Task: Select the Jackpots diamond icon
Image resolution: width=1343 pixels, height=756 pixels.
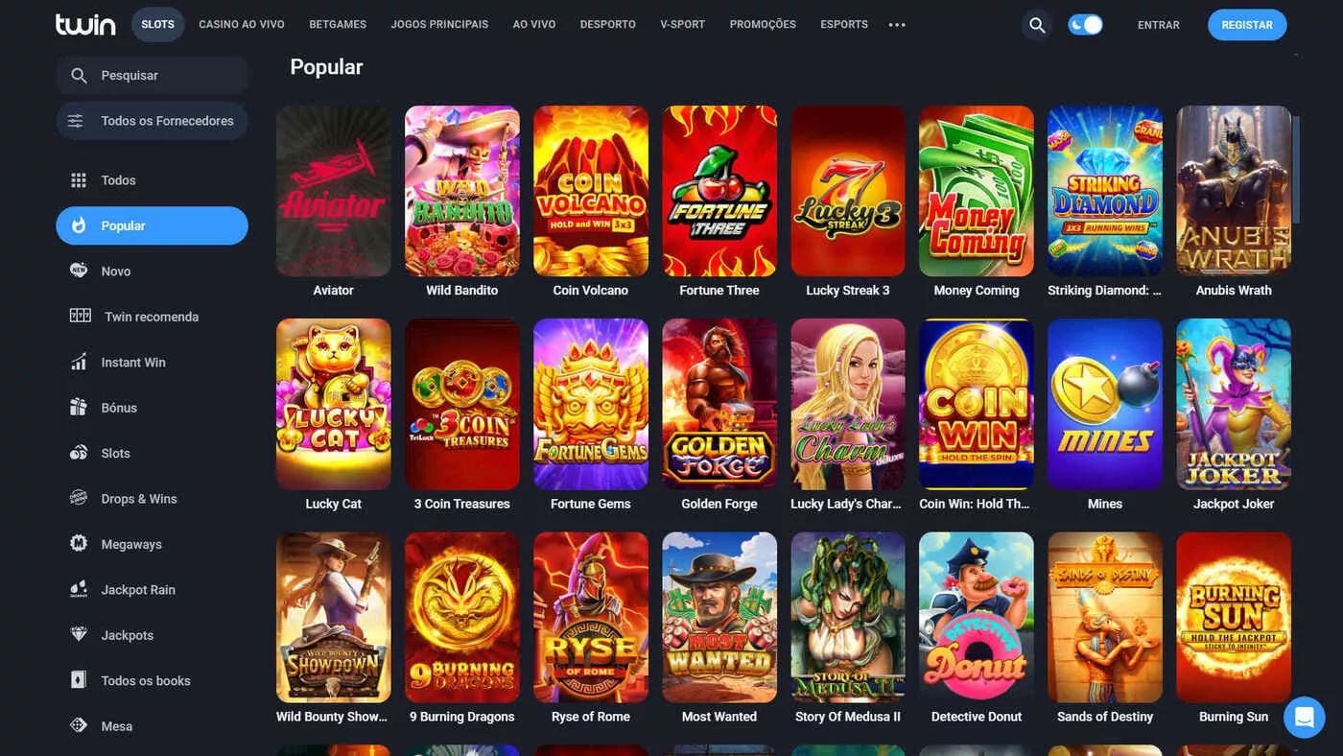Action: pos(79,635)
